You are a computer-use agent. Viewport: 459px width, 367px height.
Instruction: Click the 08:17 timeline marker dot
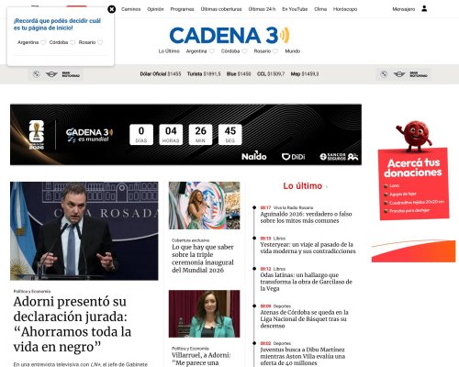click(x=254, y=207)
